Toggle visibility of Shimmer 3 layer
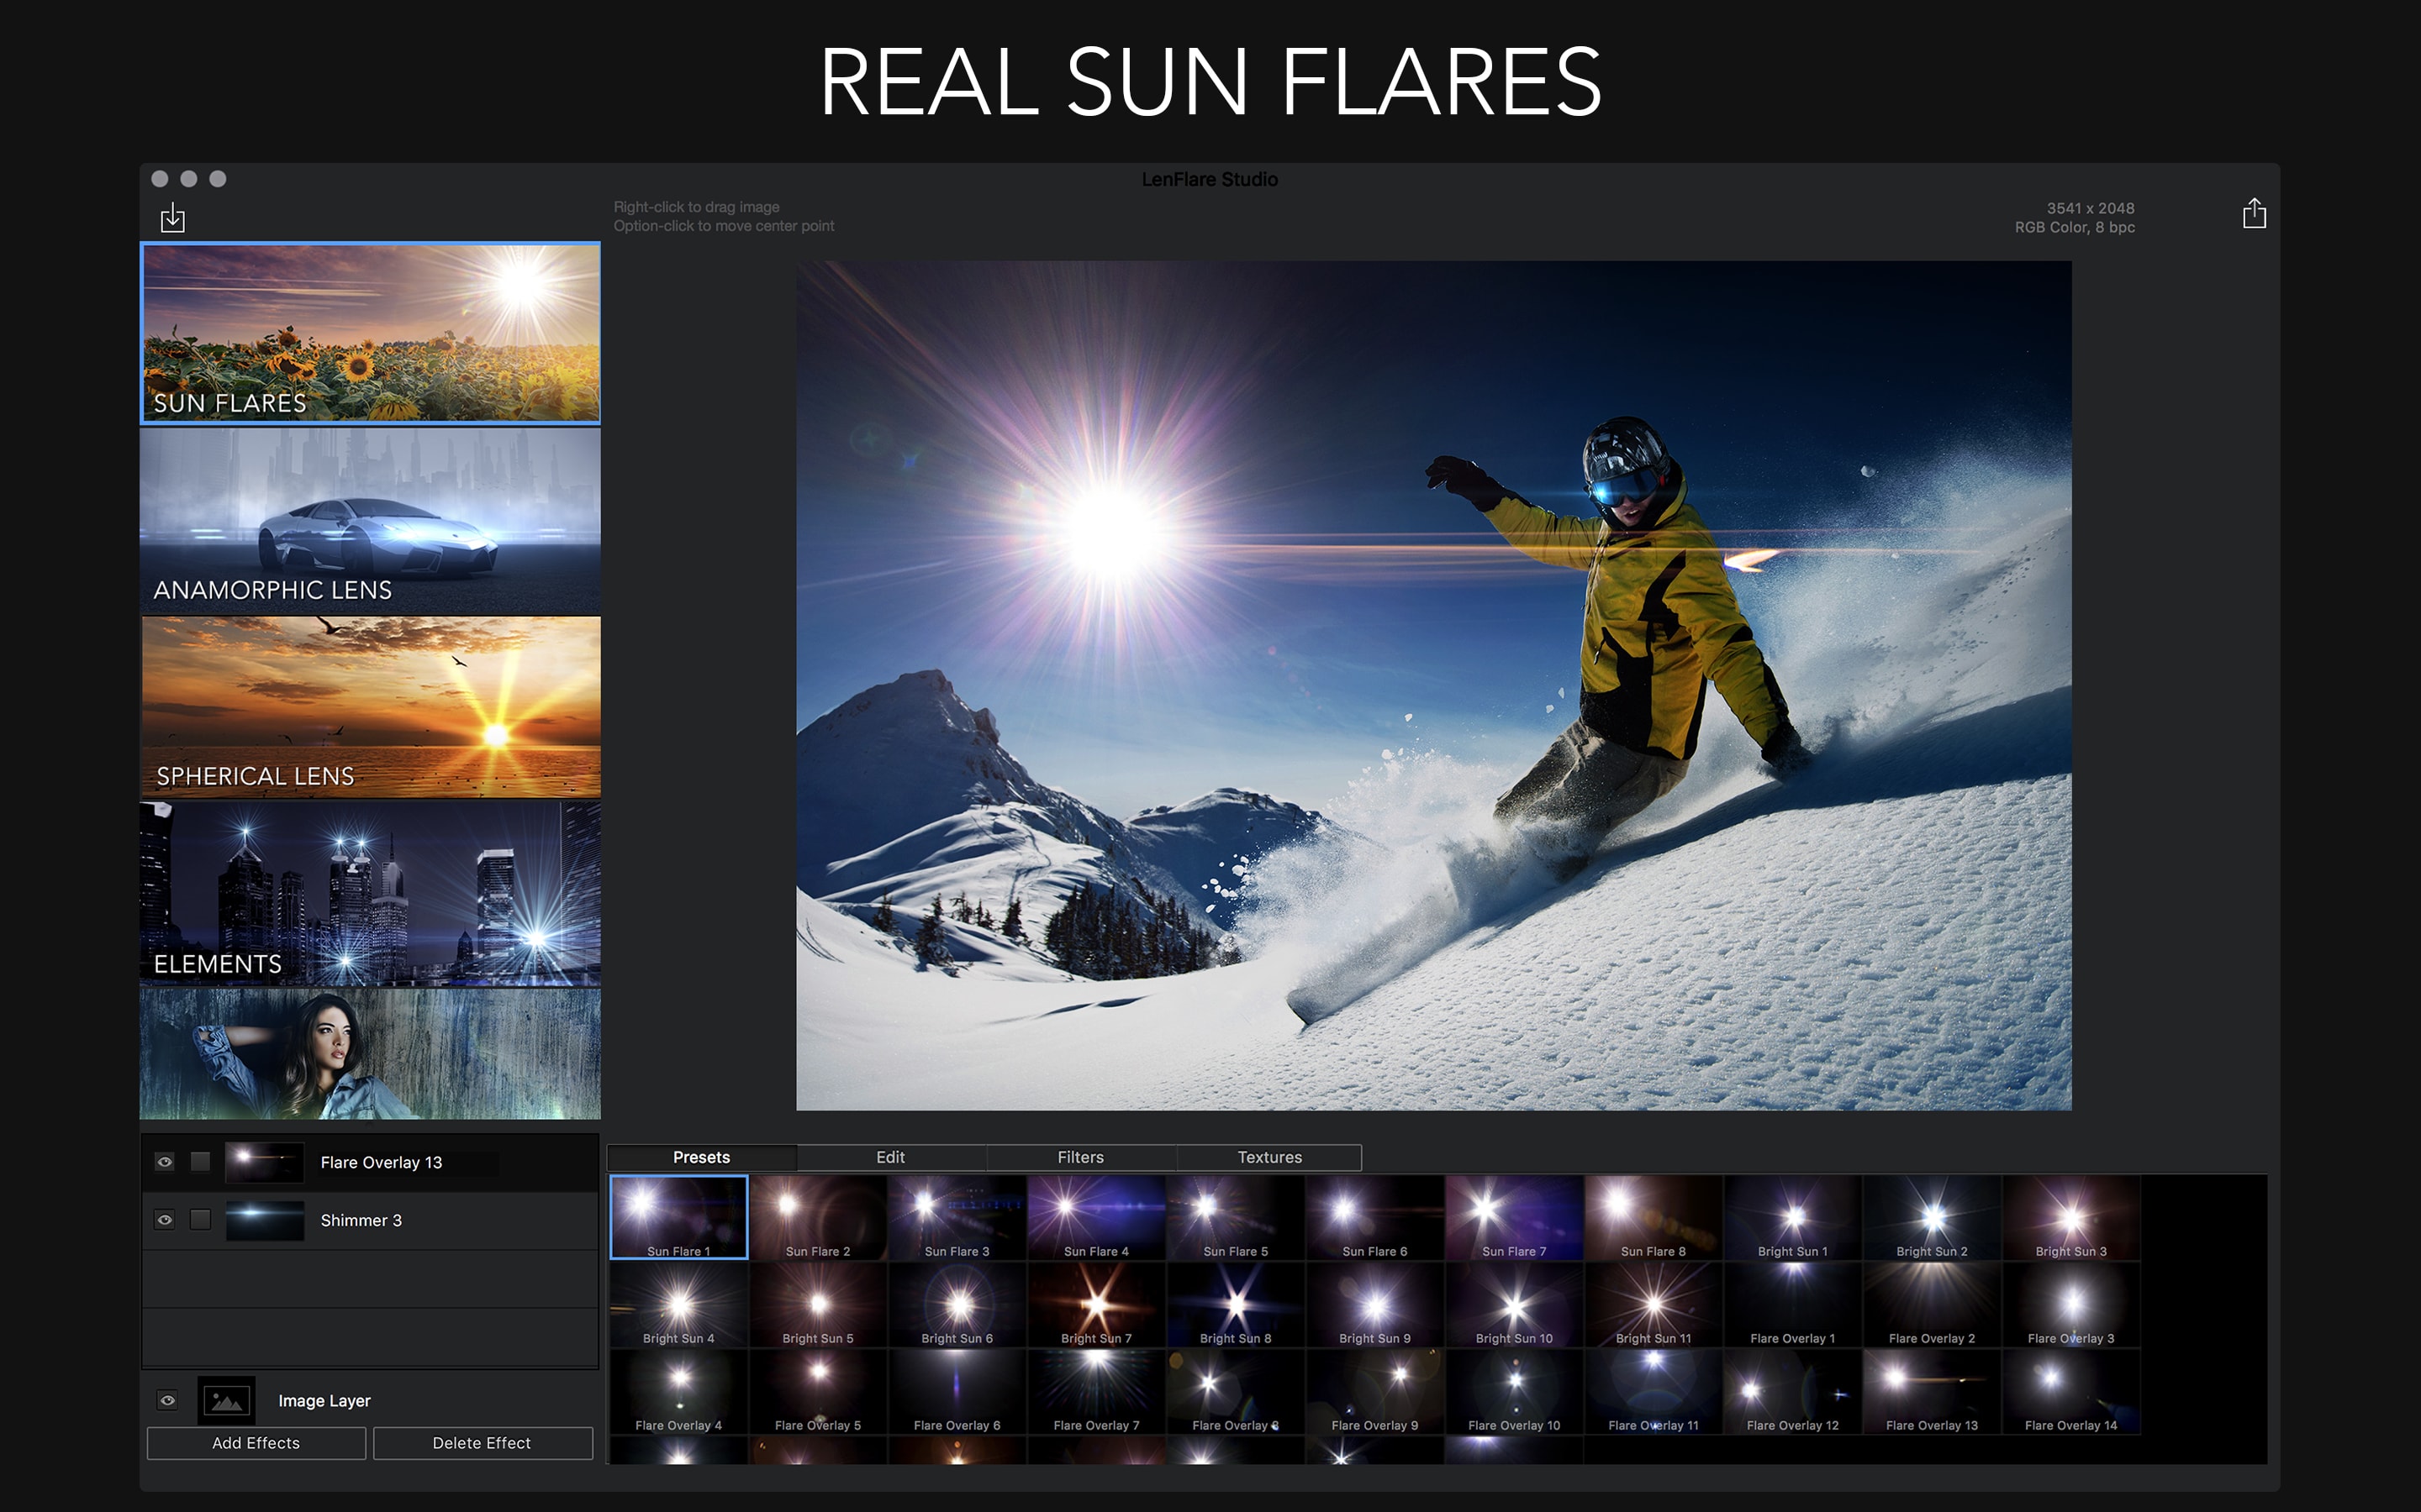The width and height of the screenshot is (2421, 1512). click(x=165, y=1220)
